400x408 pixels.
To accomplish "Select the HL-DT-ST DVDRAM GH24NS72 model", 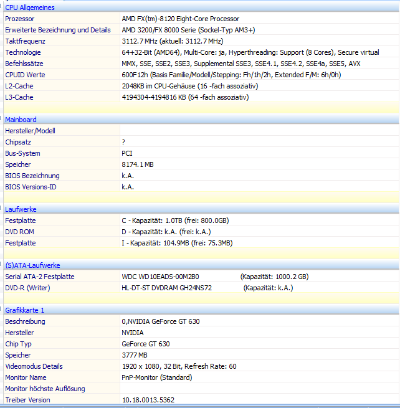I will pos(166,288).
